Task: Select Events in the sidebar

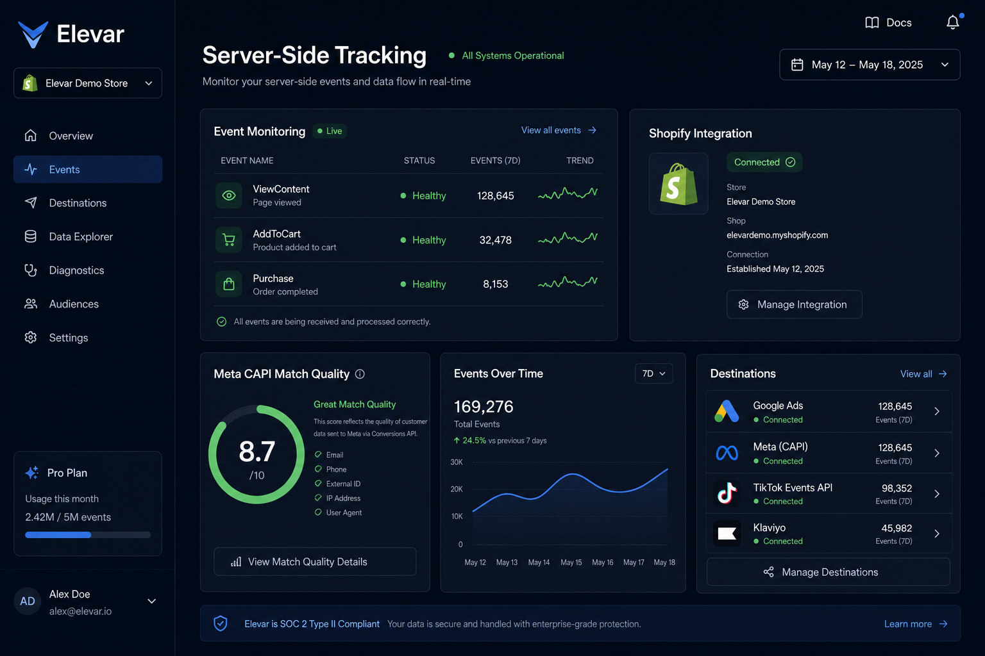Action: 88,169
